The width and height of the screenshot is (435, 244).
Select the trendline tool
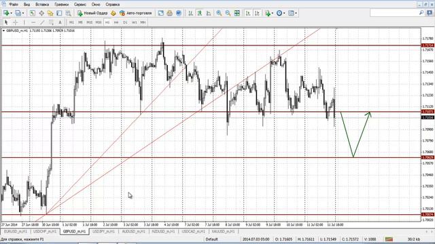tap(42, 22)
